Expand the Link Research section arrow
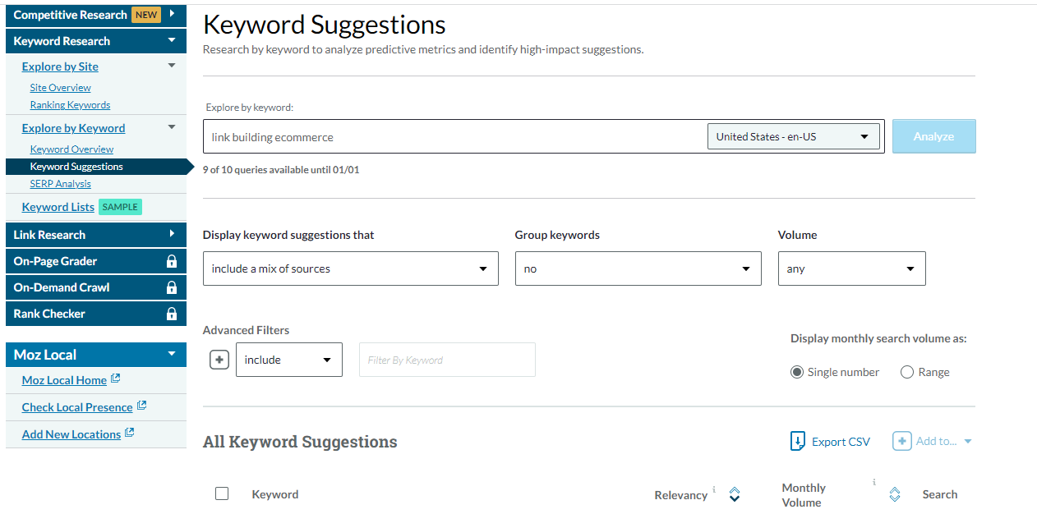The width and height of the screenshot is (1037, 514). coord(172,234)
